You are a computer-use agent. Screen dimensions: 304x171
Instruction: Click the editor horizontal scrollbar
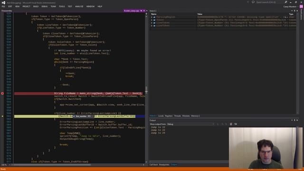[52, 165]
